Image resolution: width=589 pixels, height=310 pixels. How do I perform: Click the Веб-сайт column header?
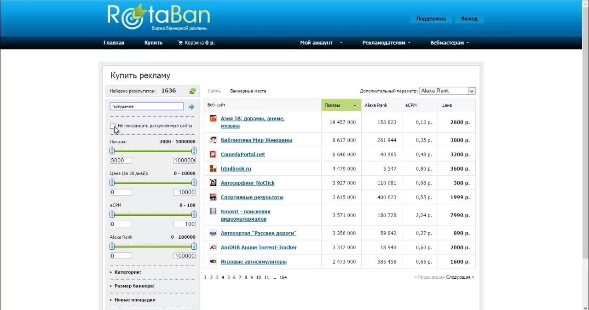262,105
